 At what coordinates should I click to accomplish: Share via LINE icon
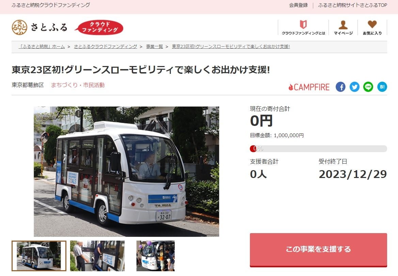point(368,87)
